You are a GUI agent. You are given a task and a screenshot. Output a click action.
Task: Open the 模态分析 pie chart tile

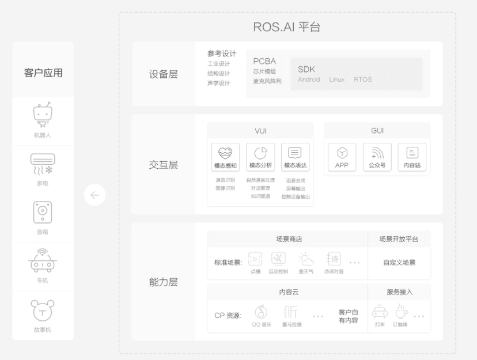260,157
